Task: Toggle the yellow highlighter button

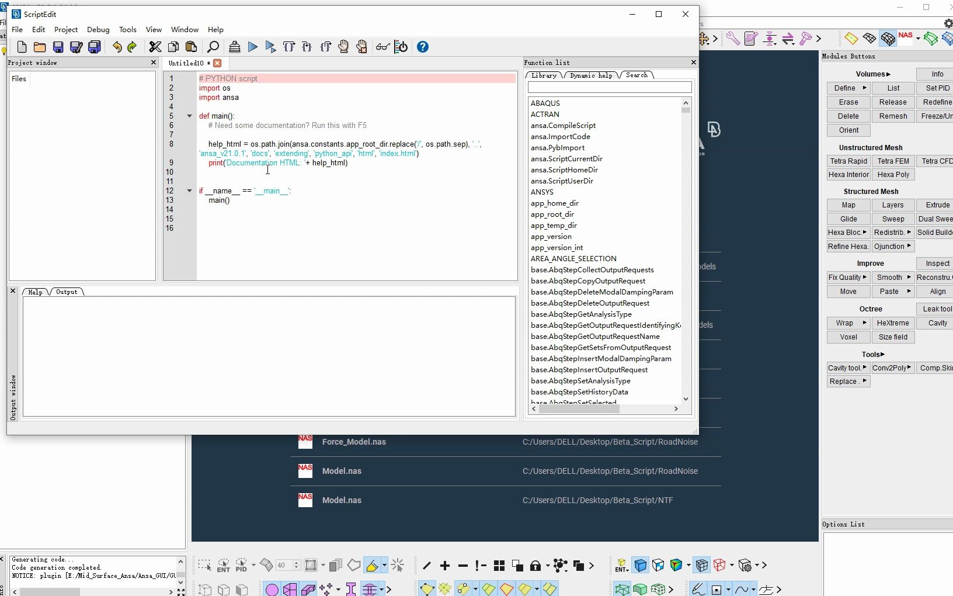Action: 371,565
